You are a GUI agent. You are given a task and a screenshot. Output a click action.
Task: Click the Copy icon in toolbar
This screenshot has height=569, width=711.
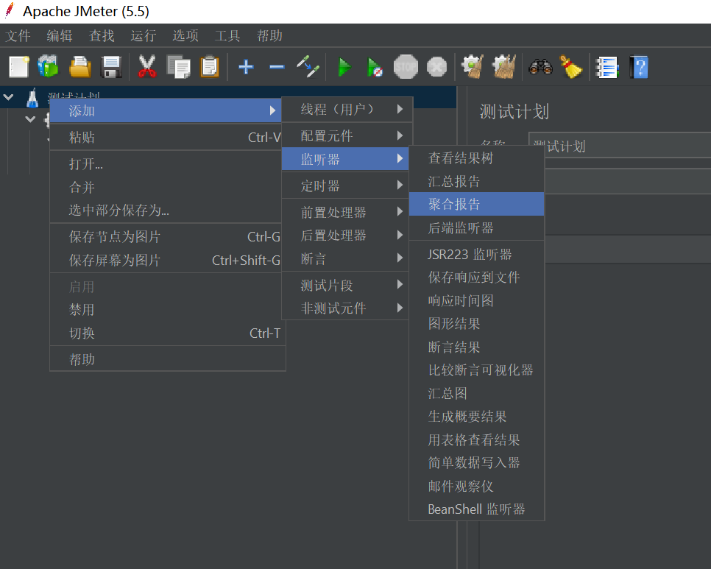click(x=178, y=67)
